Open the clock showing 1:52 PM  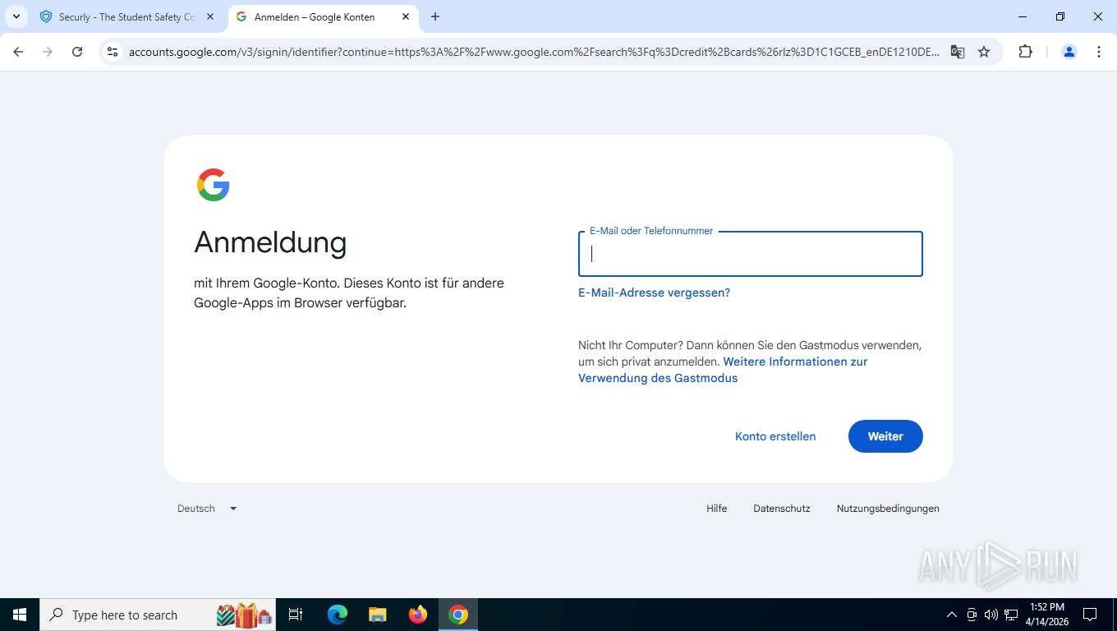pyautogui.click(x=1046, y=615)
